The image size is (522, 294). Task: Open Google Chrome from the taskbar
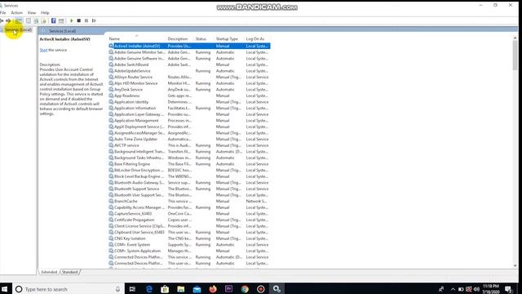point(245,289)
